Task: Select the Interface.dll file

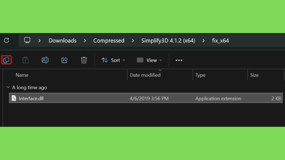Action: pyautogui.click(x=146, y=98)
